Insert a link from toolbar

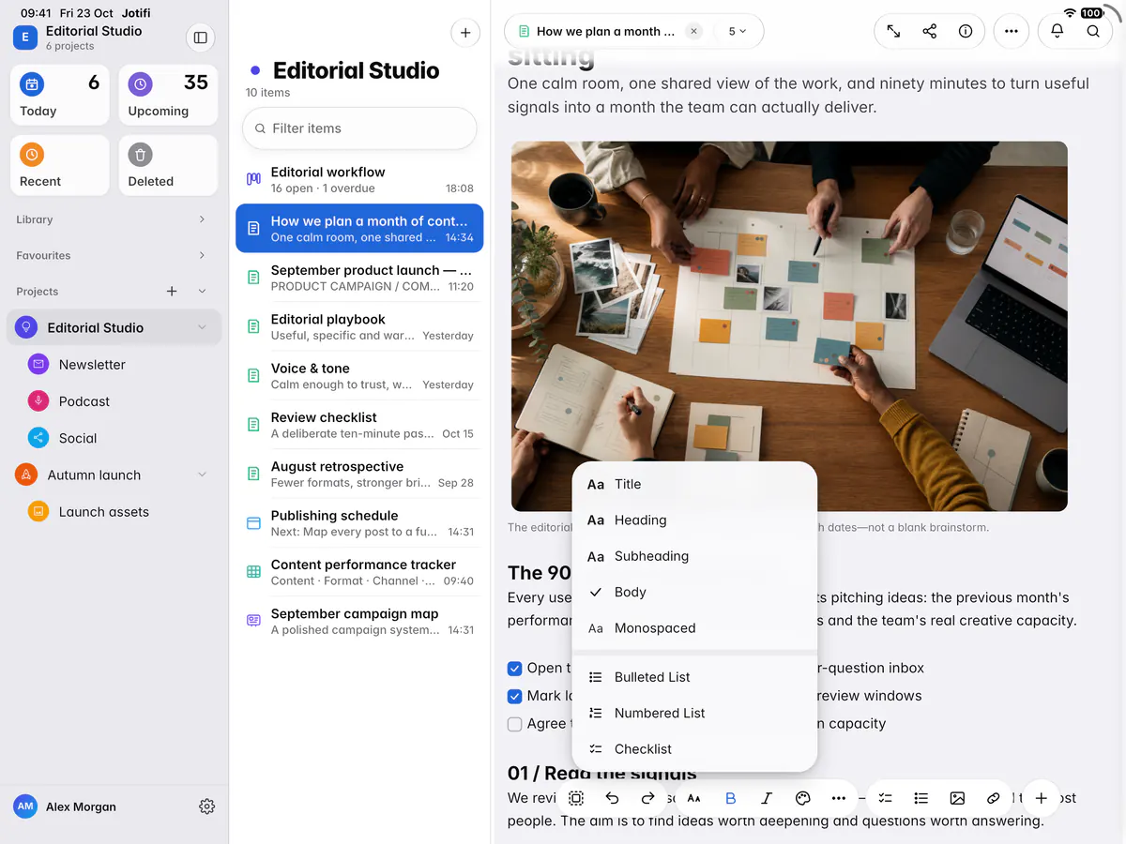993,798
